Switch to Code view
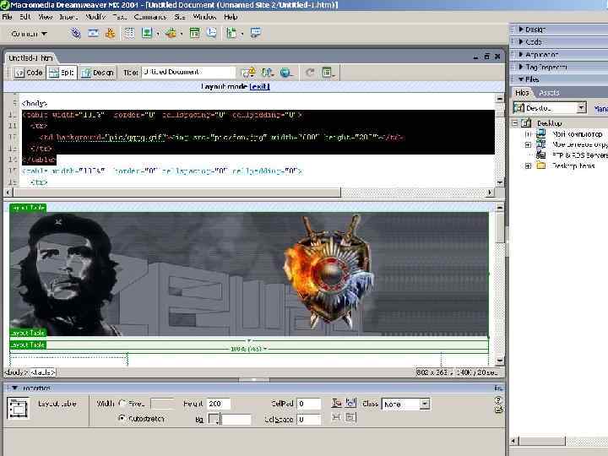 click(29, 73)
